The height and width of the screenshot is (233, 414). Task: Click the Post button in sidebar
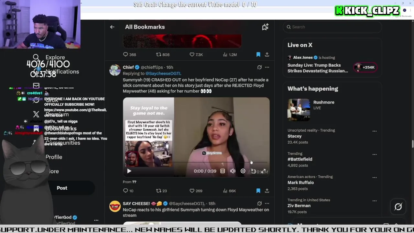point(62,188)
